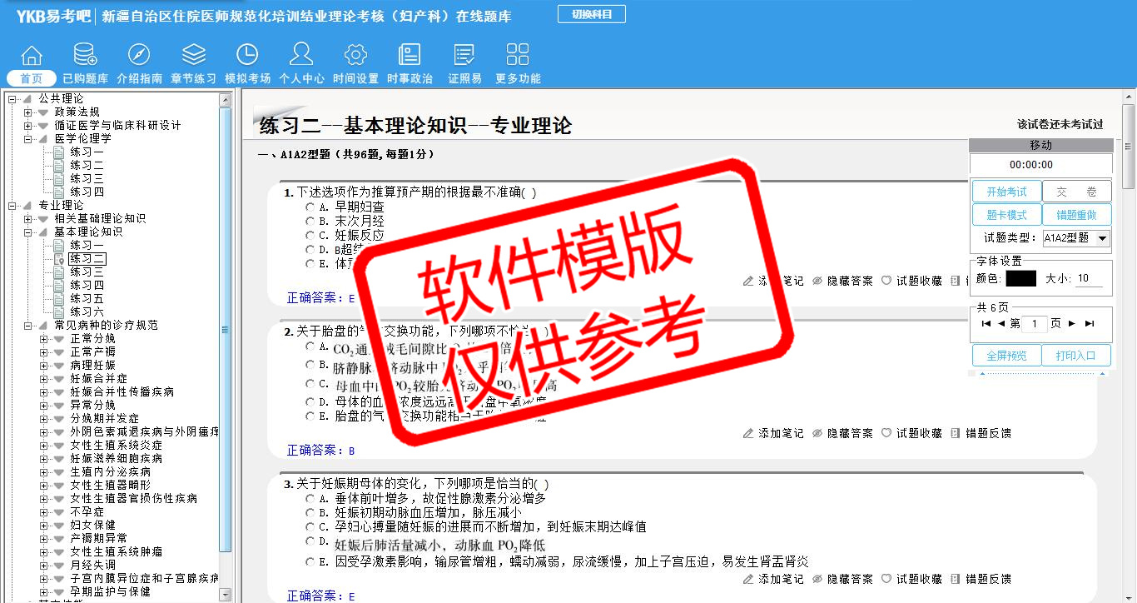The height and width of the screenshot is (603, 1137).
Task: Collapse the 基本理论知识 tree node
Action: click(x=27, y=232)
